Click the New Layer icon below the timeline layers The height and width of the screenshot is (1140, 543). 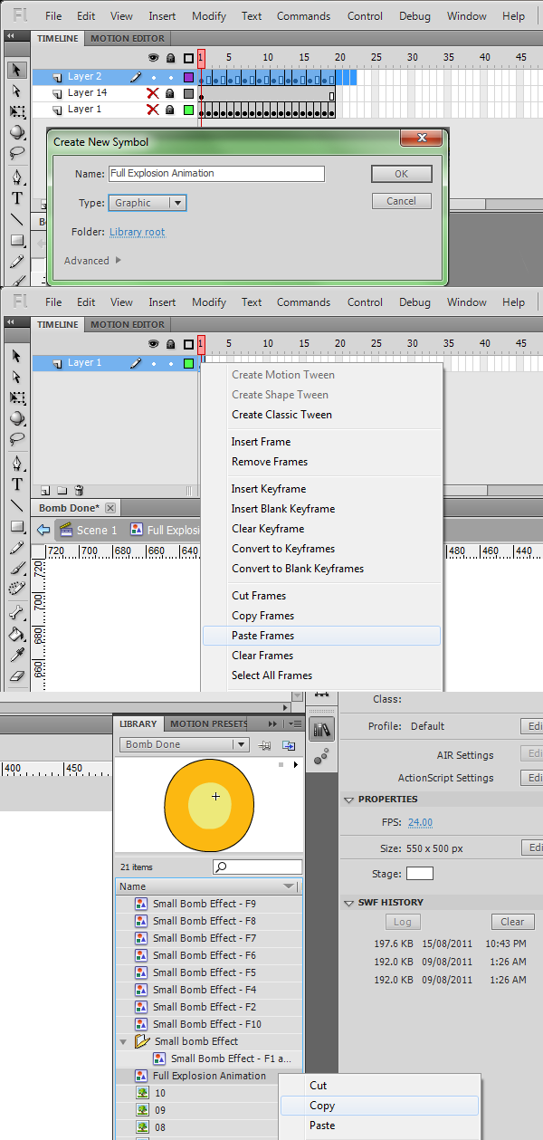pyautogui.click(x=45, y=490)
